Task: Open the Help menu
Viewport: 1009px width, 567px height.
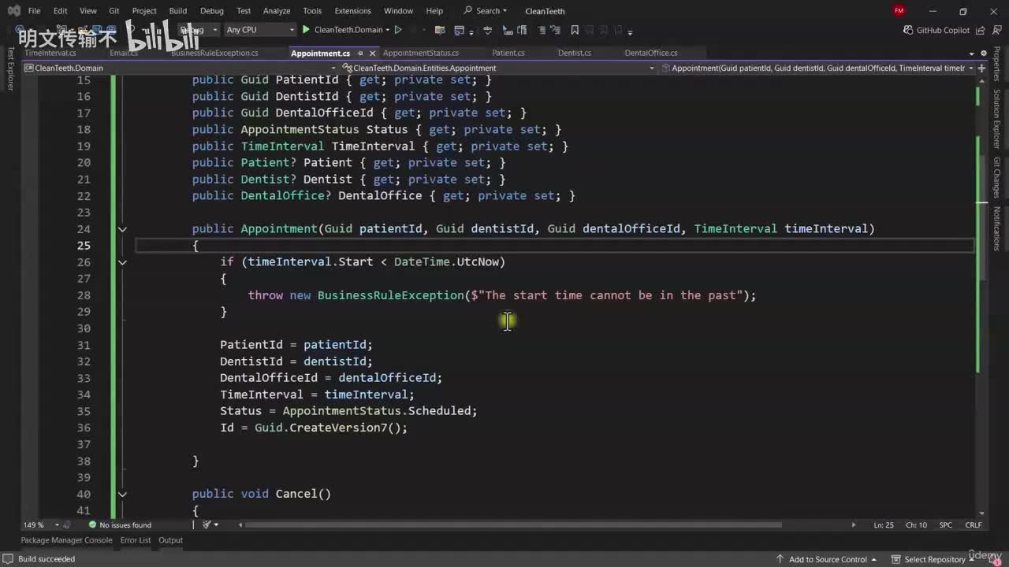Action: [434, 11]
